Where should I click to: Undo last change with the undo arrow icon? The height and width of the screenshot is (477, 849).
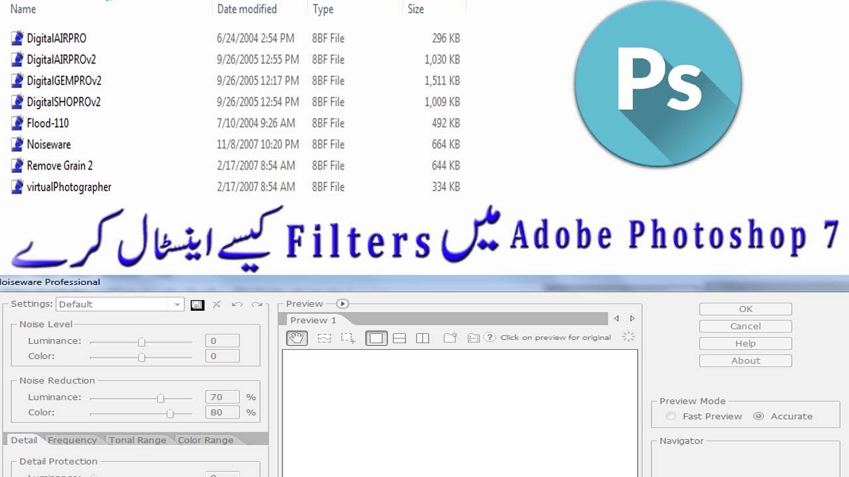click(237, 305)
